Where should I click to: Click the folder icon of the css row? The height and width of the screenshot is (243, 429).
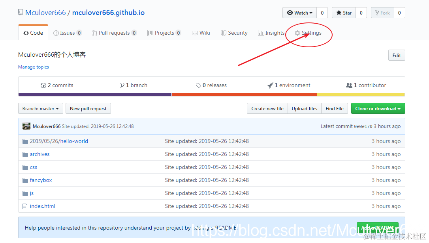25,167
